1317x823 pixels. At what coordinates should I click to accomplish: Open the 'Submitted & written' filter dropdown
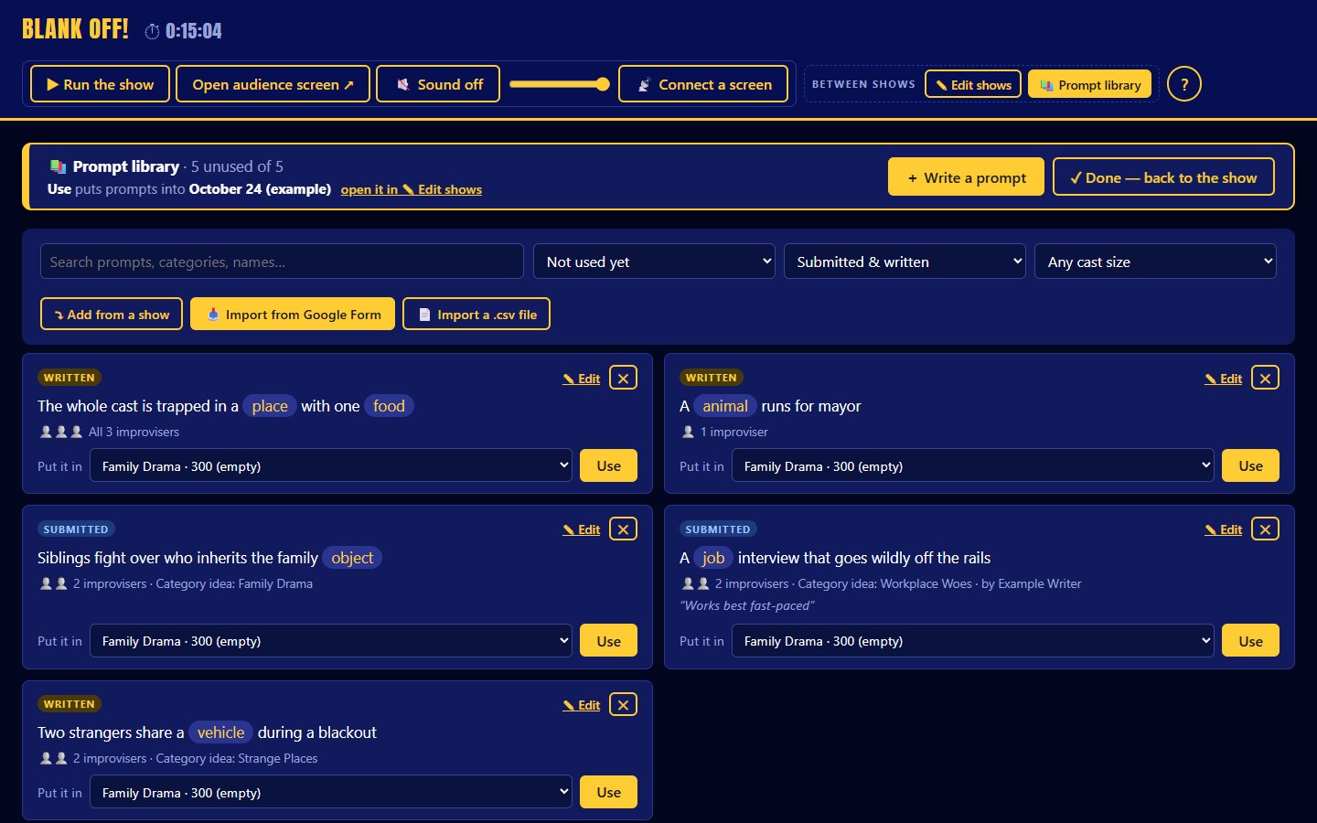click(905, 262)
